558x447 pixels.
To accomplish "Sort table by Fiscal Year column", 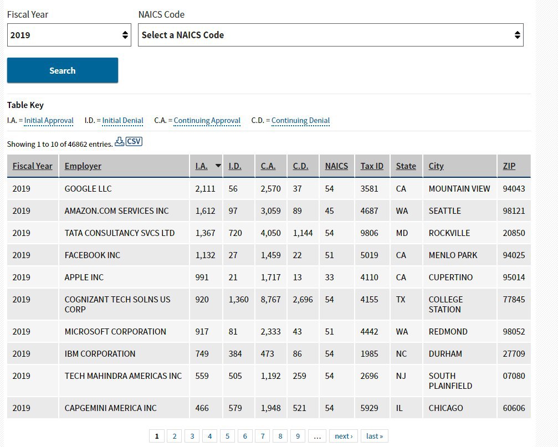I will (x=32, y=166).
